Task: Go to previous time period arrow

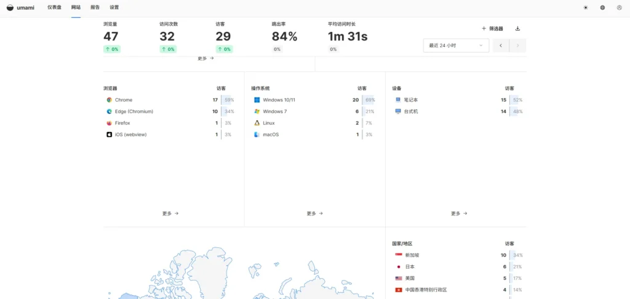Action: (501, 45)
